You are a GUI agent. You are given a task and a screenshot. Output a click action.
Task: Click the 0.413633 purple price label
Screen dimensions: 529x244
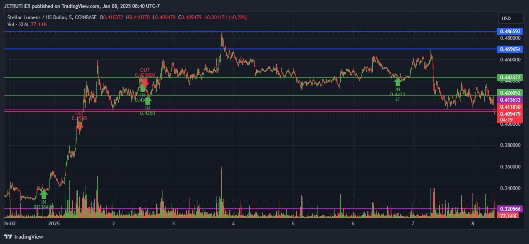pos(509,100)
